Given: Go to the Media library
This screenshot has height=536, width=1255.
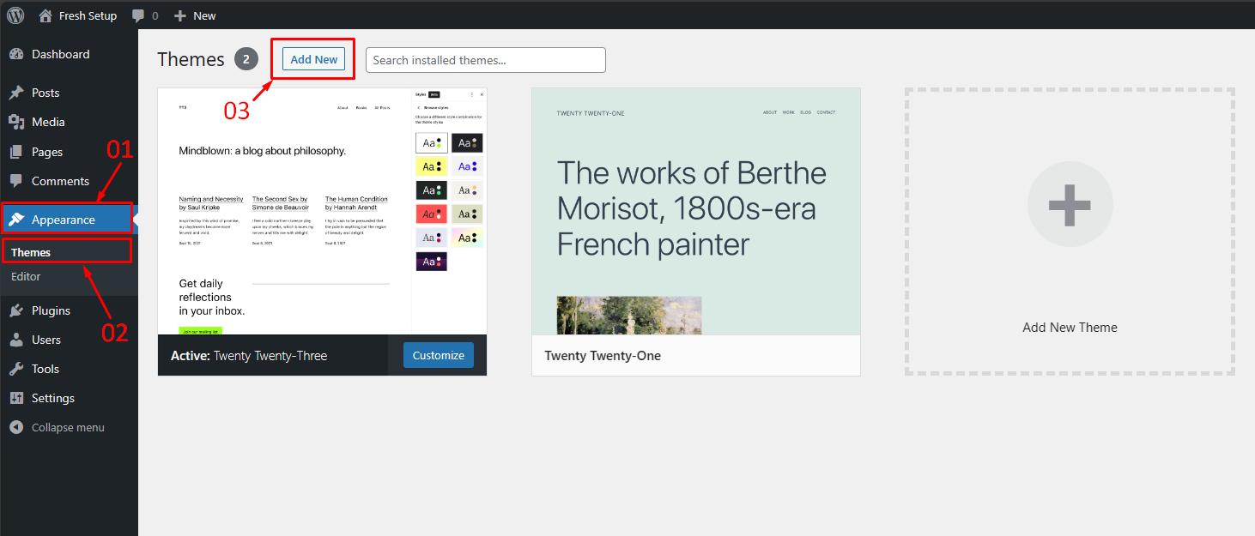Looking at the screenshot, I should click(48, 122).
